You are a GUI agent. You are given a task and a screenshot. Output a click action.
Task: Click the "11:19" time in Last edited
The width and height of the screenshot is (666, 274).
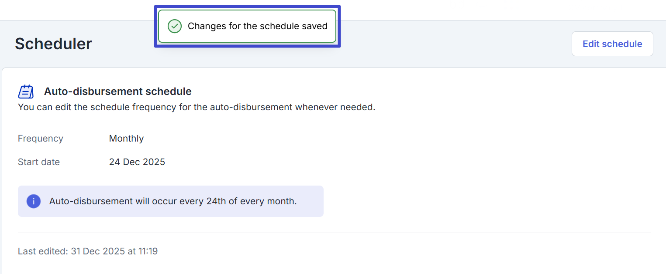pos(147,251)
